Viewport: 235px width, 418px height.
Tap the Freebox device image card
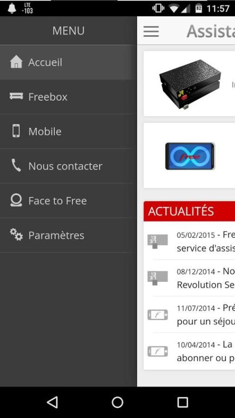click(189, 84)
